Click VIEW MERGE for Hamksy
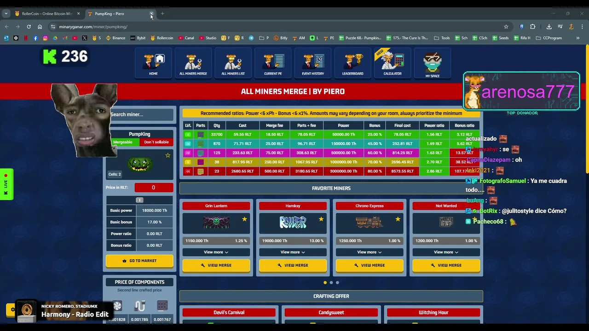Image resolution: width=589 pixels, height=331 pixels. click(x=293, y=265)
